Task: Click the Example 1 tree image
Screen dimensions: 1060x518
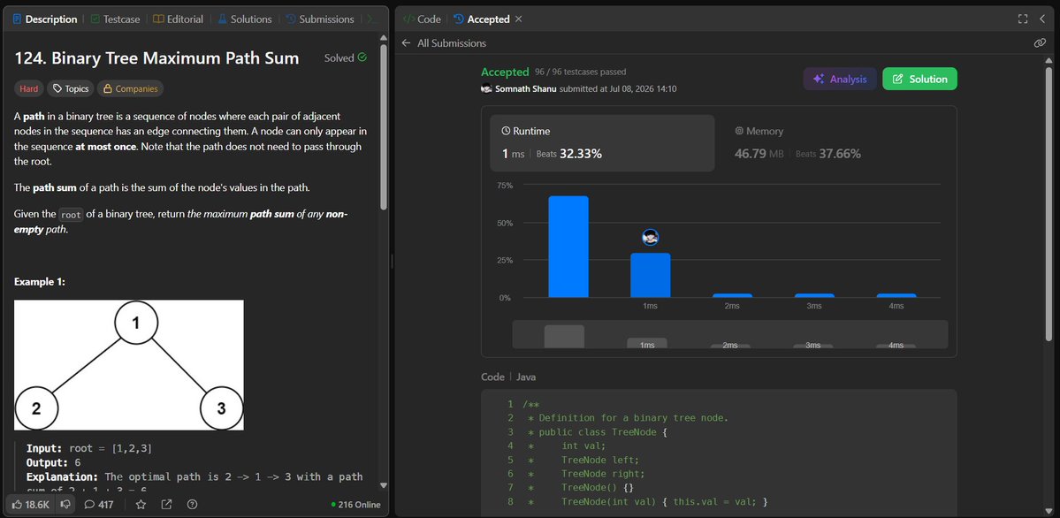Action: 129,365
